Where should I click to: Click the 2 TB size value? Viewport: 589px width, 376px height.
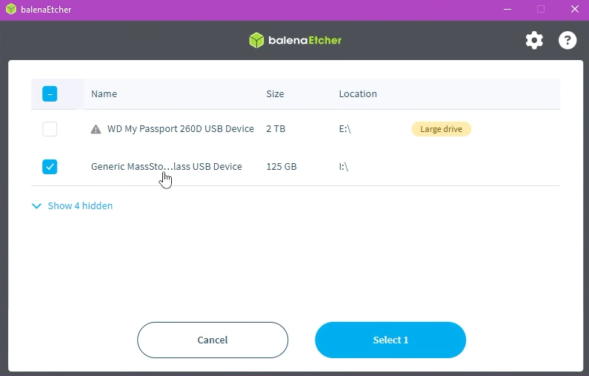276,129
